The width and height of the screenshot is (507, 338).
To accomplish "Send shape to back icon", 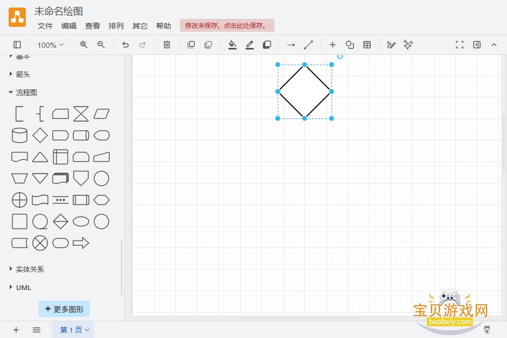I will click(208, 45).
